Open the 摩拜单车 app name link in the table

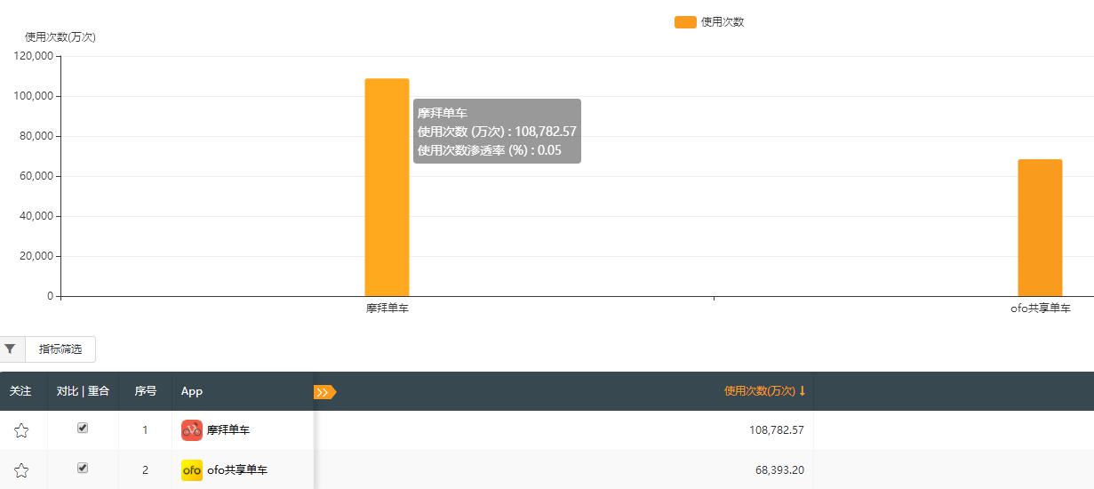(x=228, y=430)
